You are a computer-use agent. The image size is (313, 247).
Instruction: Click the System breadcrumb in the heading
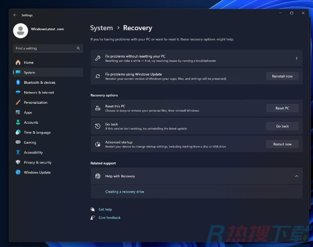[x=101, y=28]
